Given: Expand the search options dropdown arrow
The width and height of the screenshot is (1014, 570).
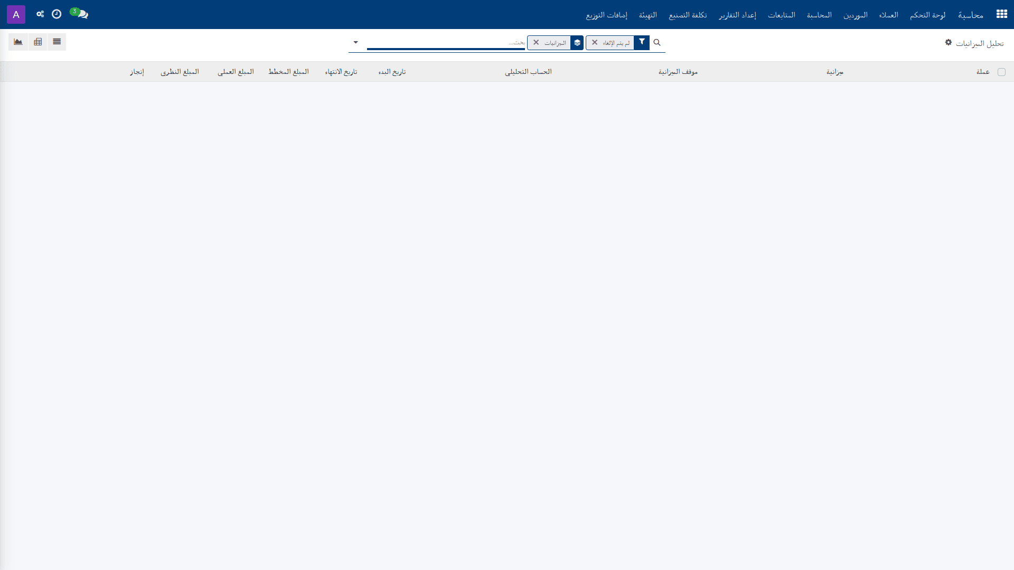Looking at the screenshot, I should point(355,42).
